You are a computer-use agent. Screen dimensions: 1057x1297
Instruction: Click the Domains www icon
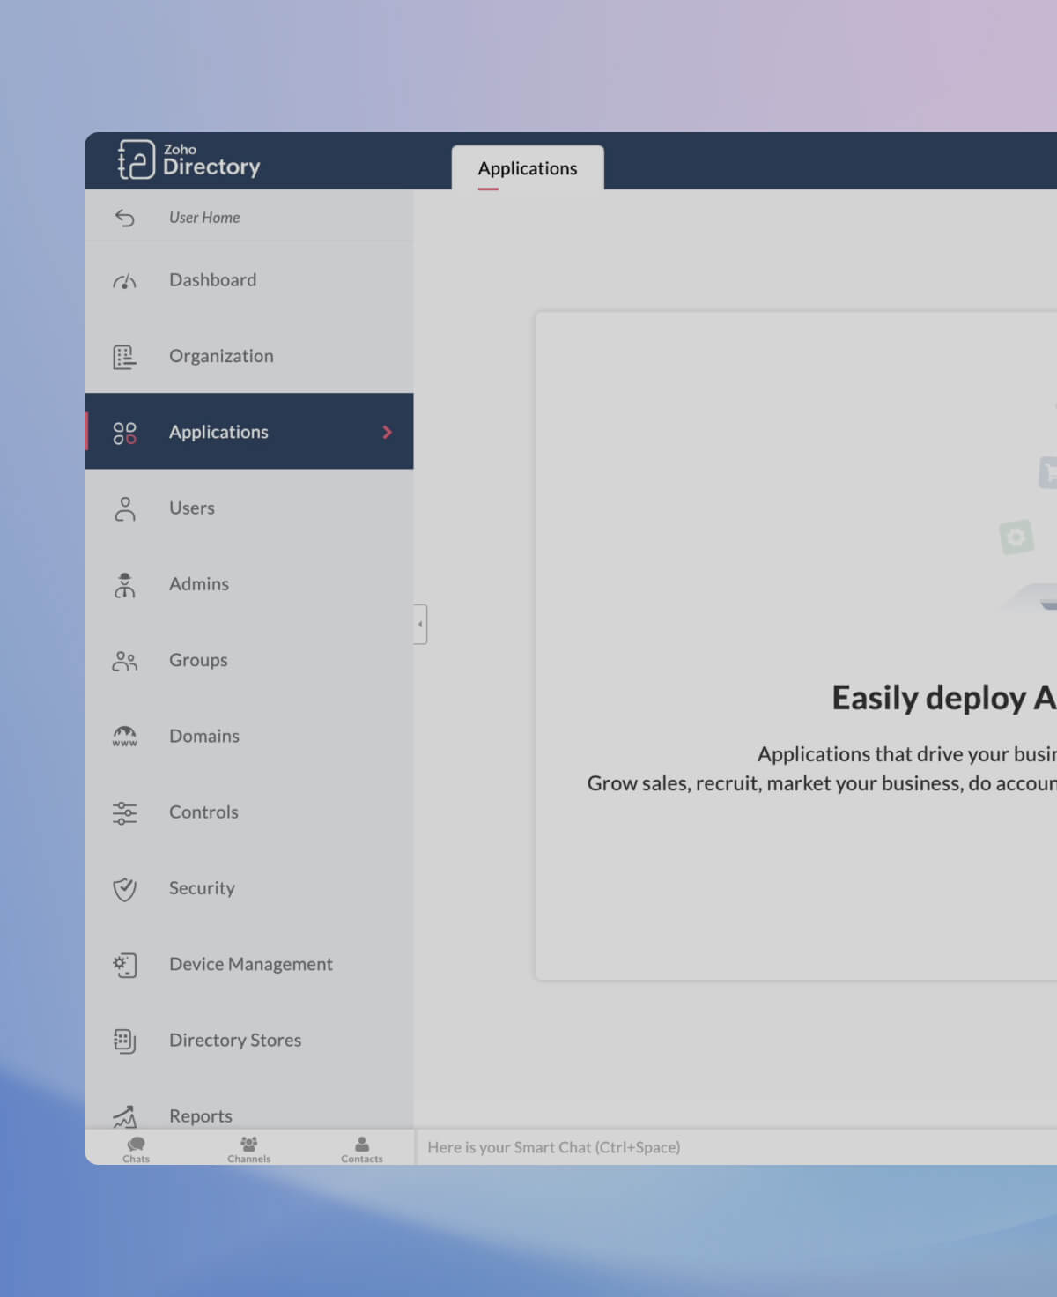124,737
